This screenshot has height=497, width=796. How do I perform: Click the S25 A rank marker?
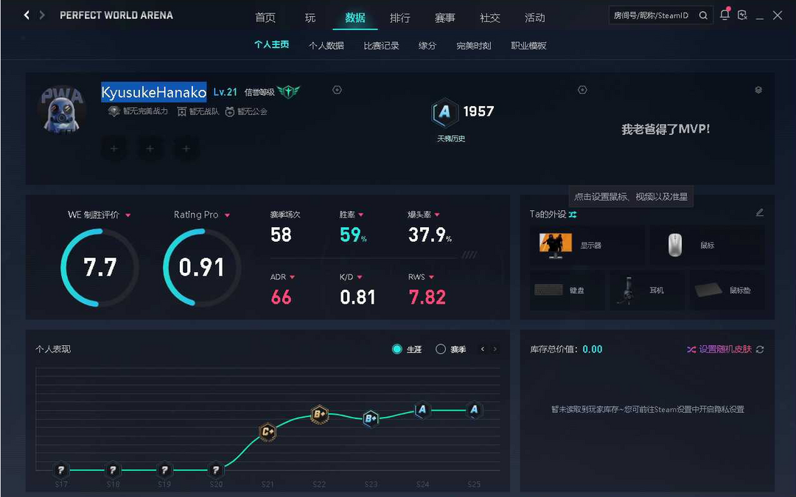[x=474, y=410]
